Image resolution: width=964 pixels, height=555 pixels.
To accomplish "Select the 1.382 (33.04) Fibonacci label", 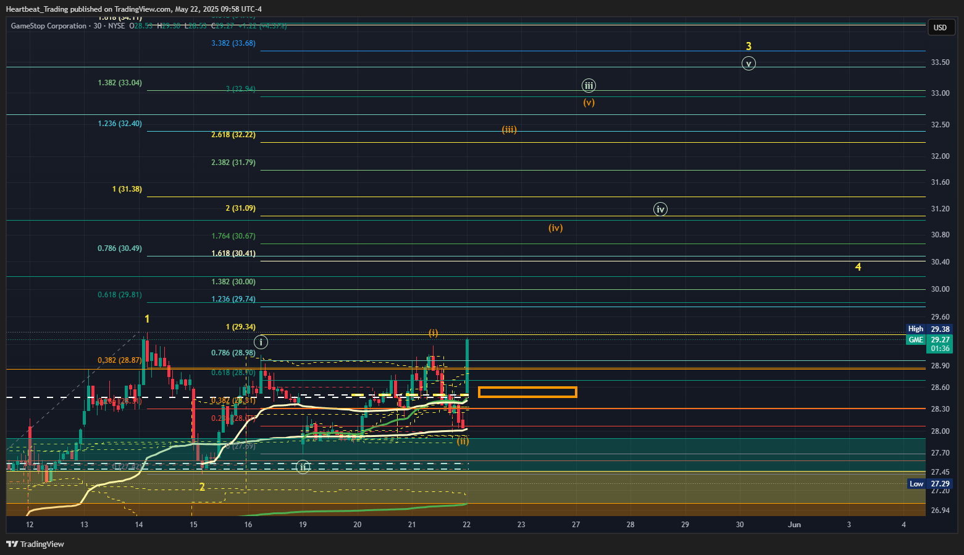I will [120, 83].
